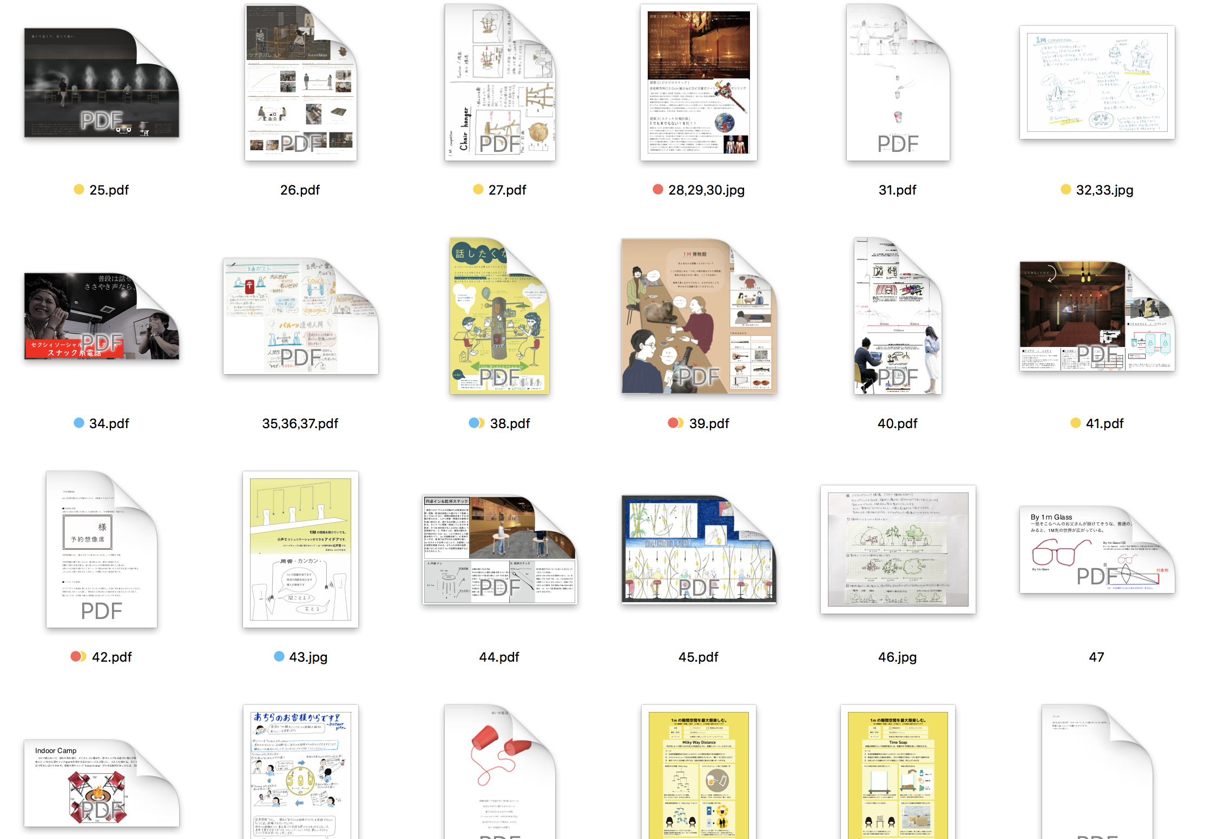Open the 26.pdf document thumbnail

coord(300,83)
